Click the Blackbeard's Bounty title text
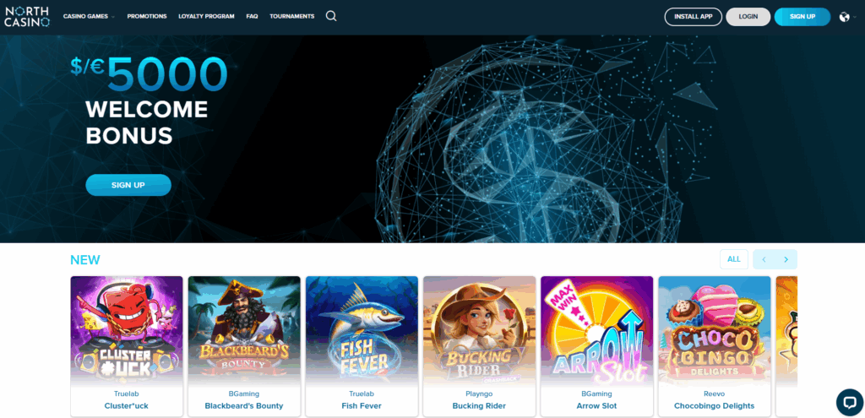 pyautogui.click(x=244, y=406)
